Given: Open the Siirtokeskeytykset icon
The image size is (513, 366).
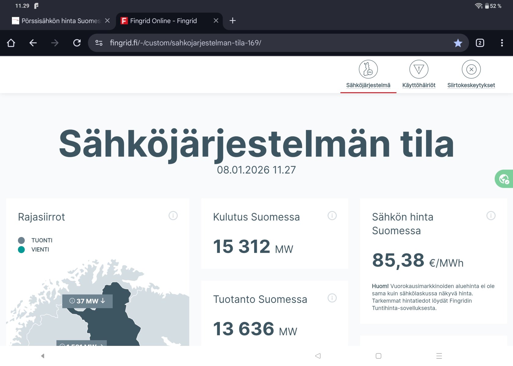Looking at the screenshot, I should pyautogui.click(x=471, y=70).
